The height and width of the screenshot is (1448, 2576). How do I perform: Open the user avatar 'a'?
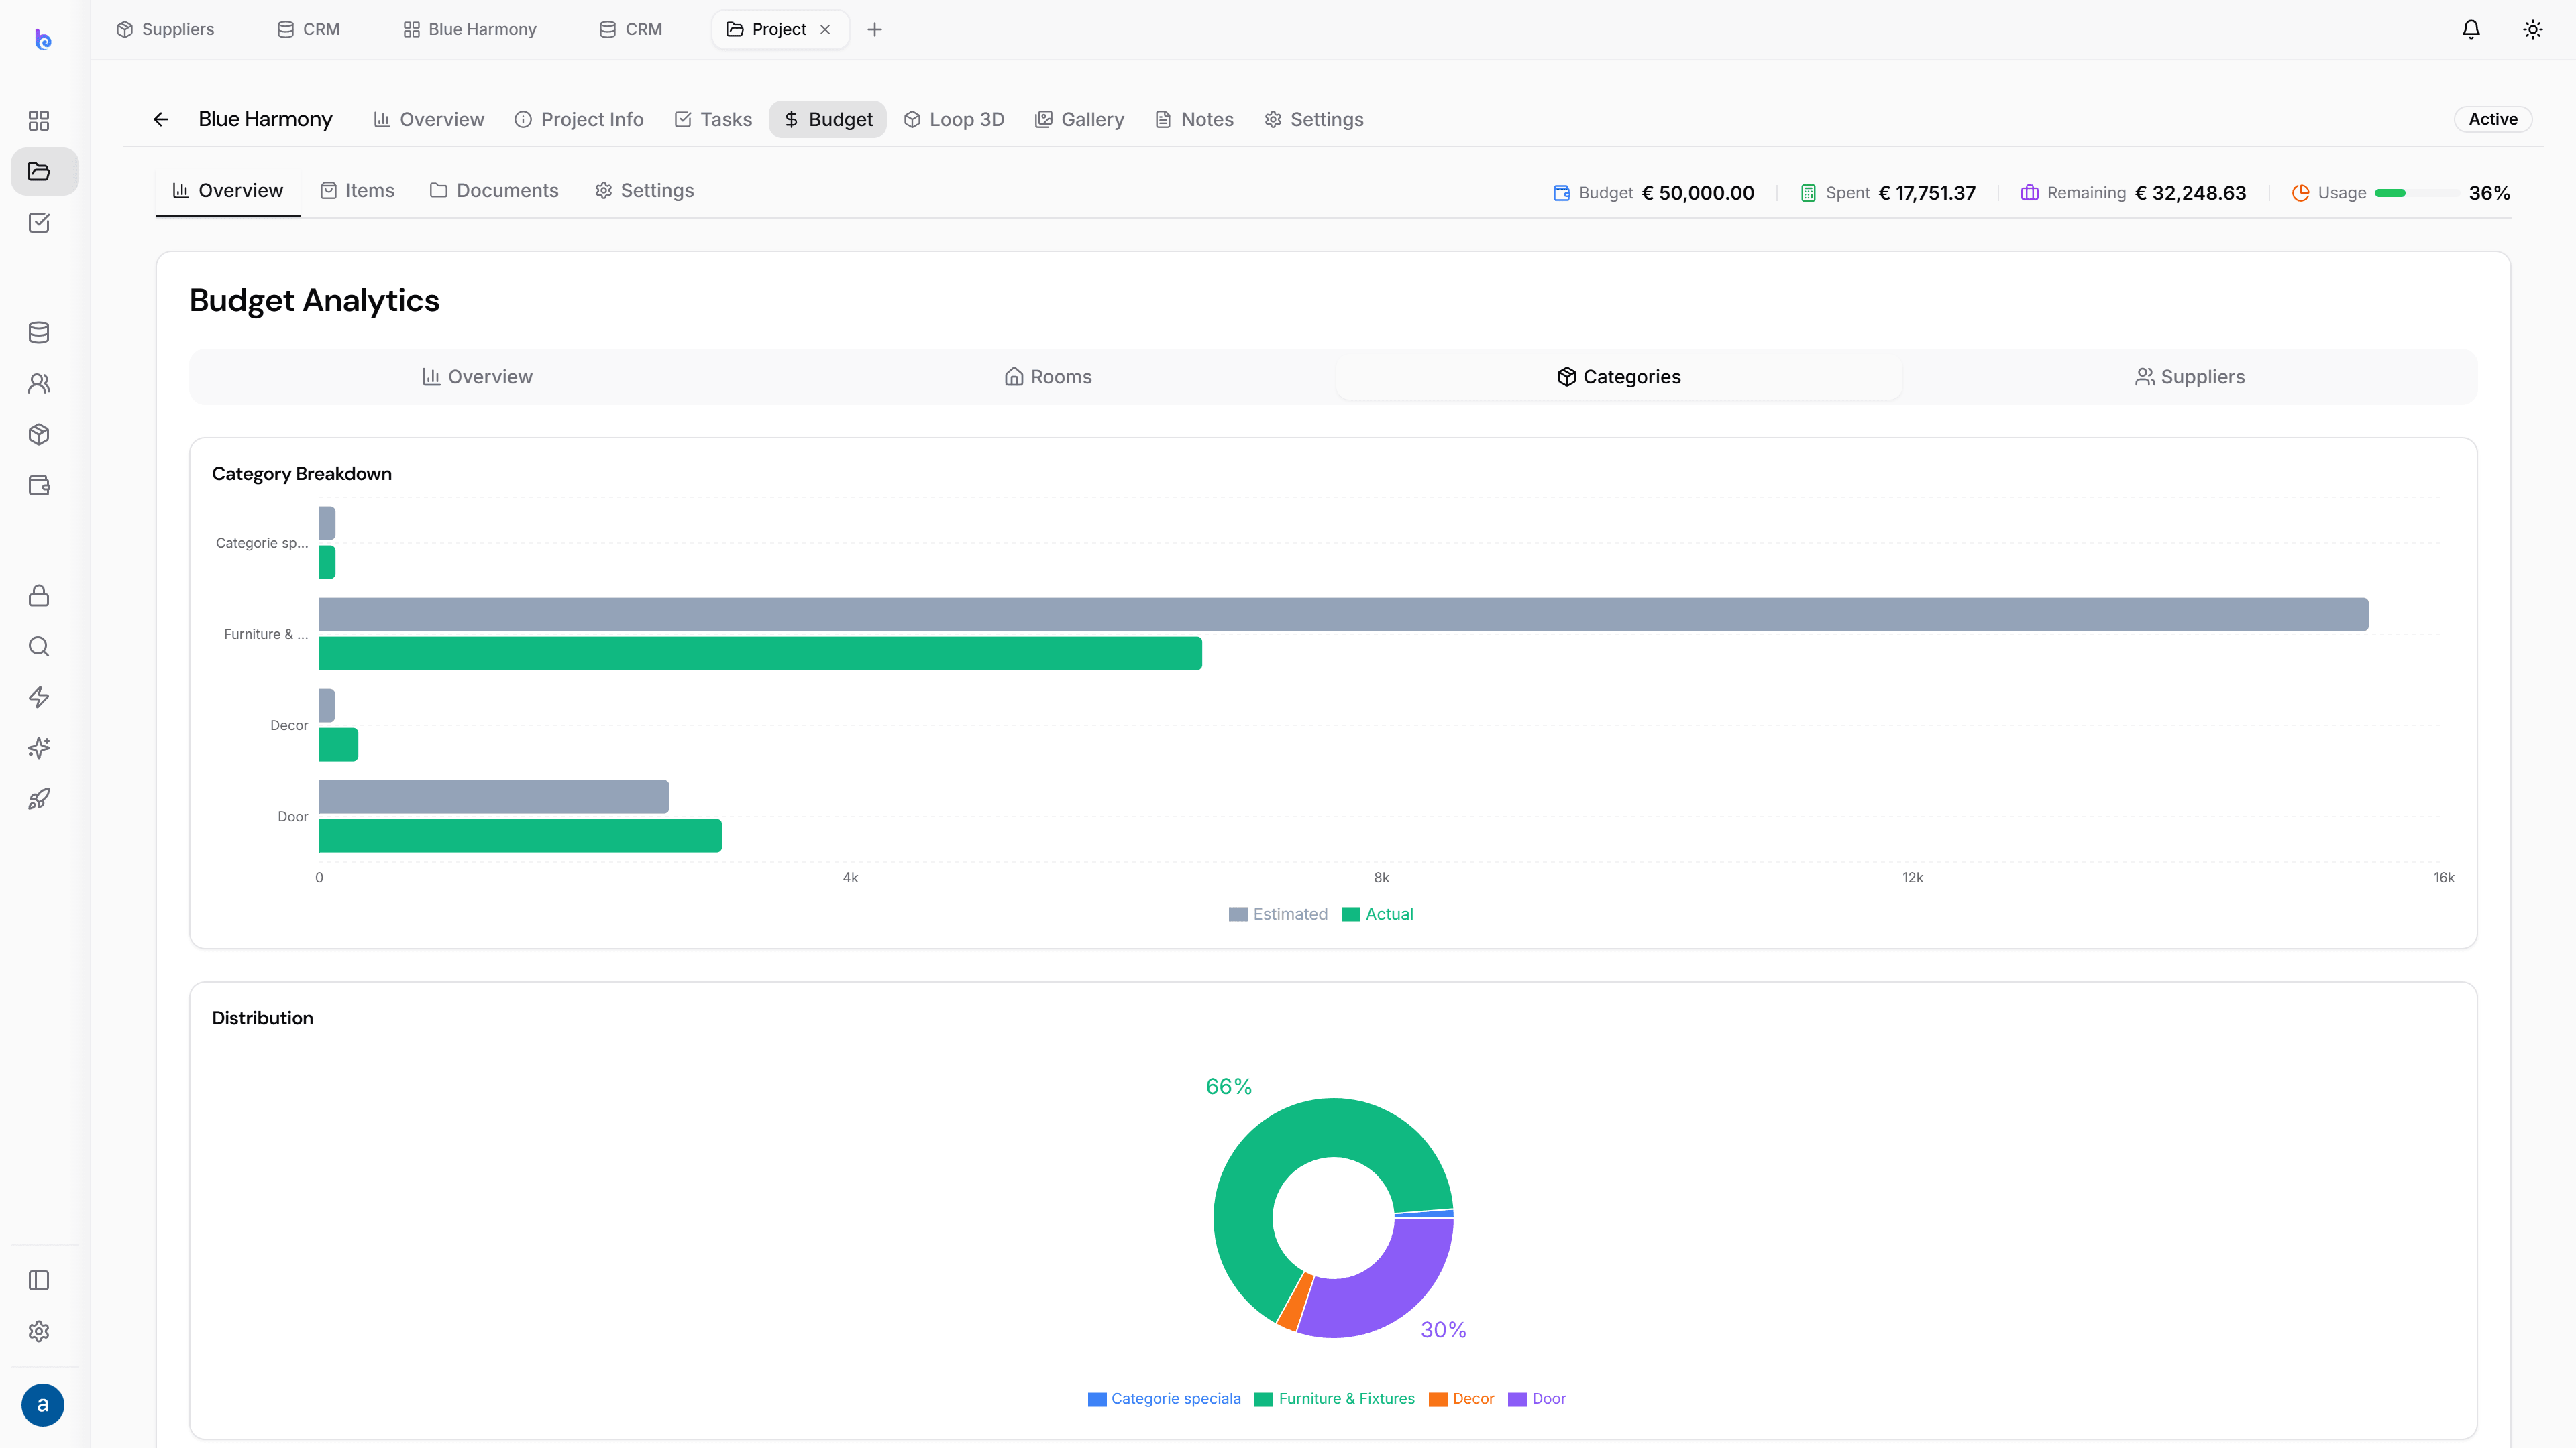(x=42, y=1405)
